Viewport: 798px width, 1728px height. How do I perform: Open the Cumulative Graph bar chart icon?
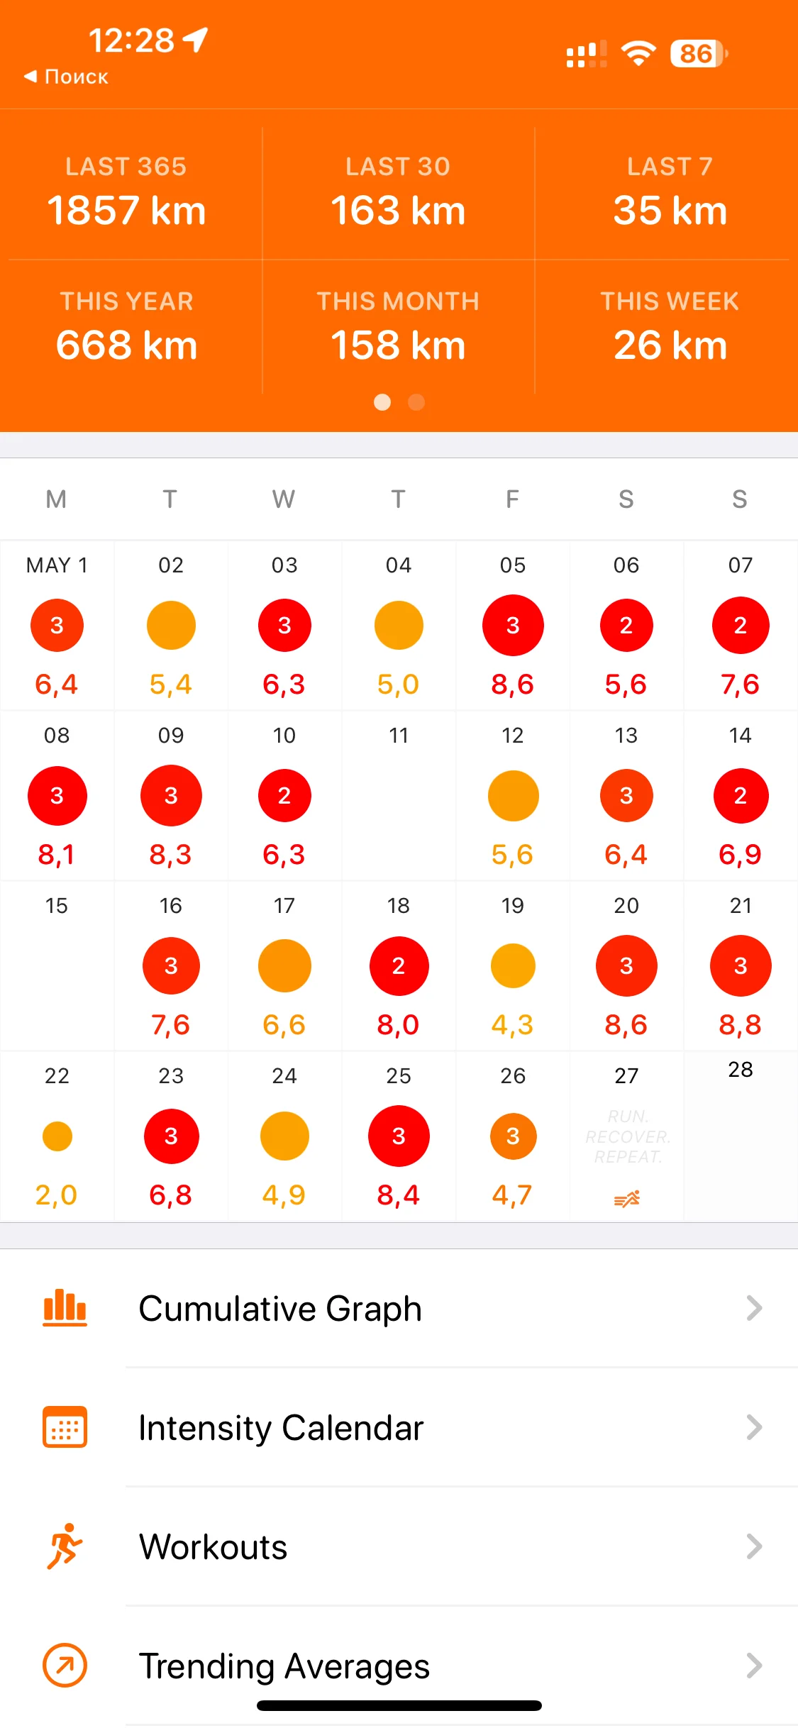[x=65, y=1308]
